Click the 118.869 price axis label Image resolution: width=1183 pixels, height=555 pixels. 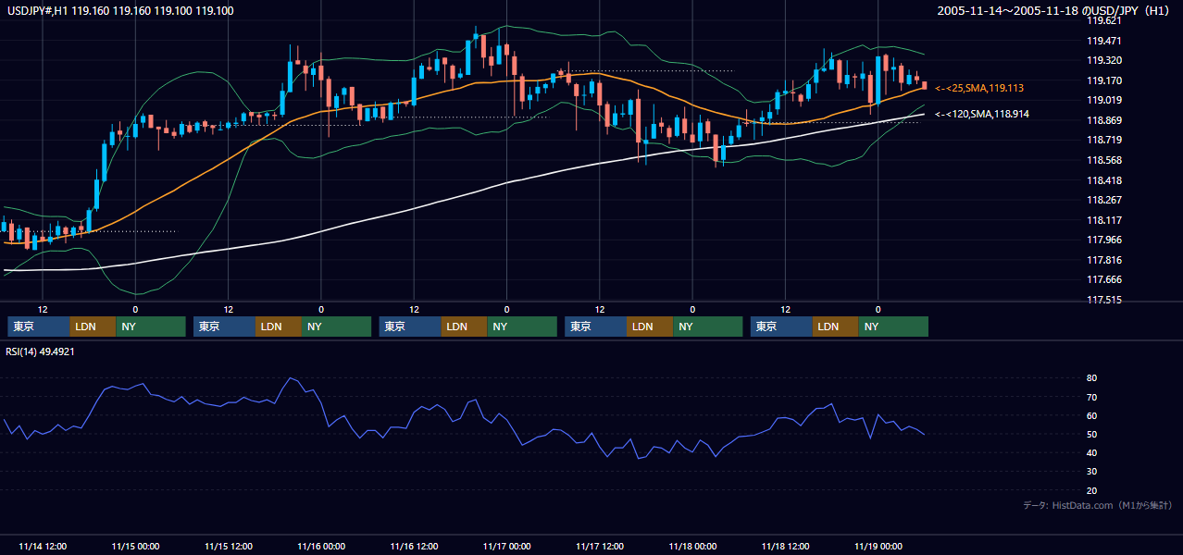[1103, 120]
